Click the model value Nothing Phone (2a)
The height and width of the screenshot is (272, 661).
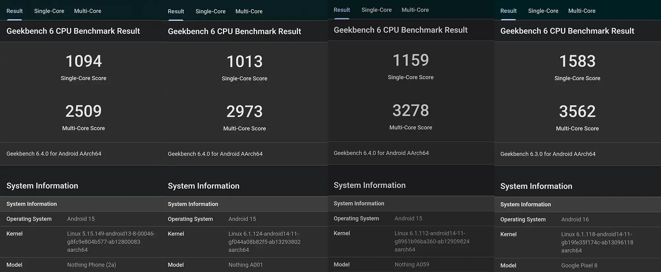(92, 265)
